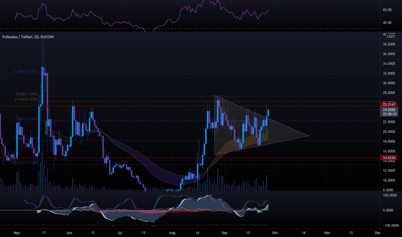Click the May label on the time axis
This screenshot has height=237, width=402.
(x=17, y=233)
